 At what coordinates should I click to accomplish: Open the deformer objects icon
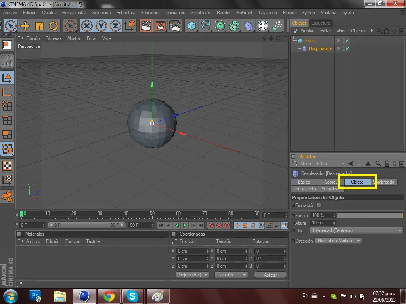[249, 26]
